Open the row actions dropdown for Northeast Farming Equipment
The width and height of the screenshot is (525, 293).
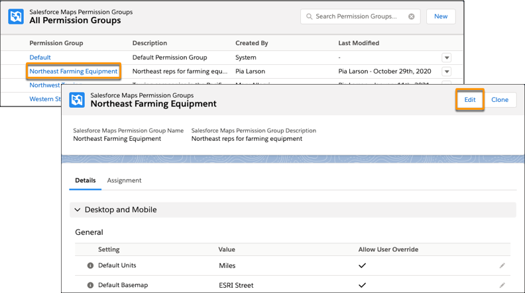tap(446, 71)
